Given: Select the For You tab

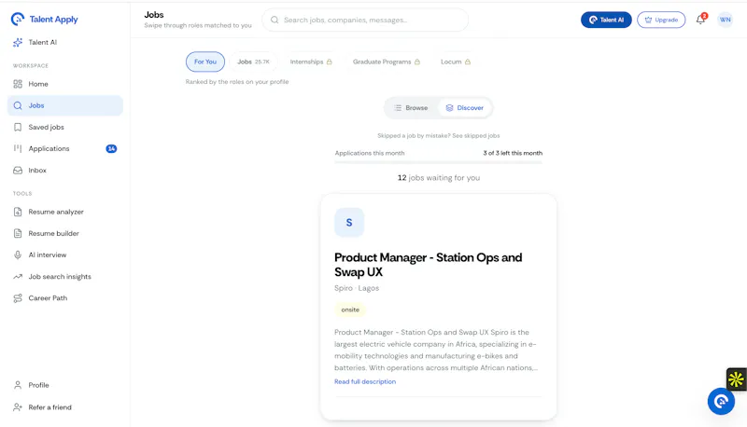Looking at the screenshot, I should [x=205, y=62].
